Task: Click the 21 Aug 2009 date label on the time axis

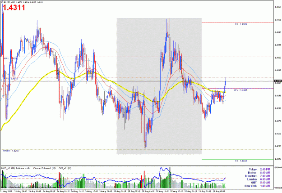Action: [7, 191]
